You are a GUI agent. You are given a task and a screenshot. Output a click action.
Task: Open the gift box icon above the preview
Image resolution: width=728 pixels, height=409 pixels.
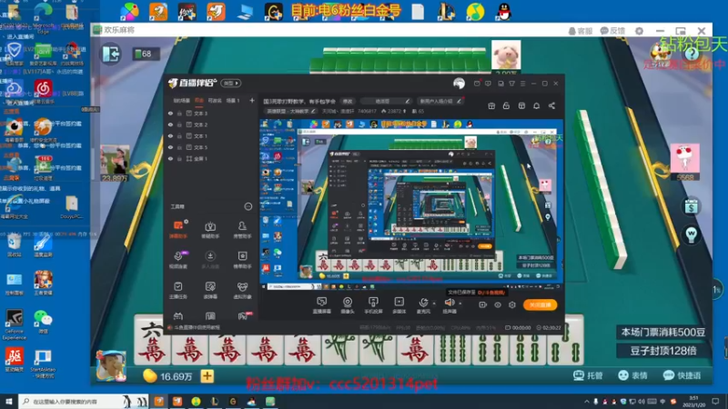tap(491, 105)
